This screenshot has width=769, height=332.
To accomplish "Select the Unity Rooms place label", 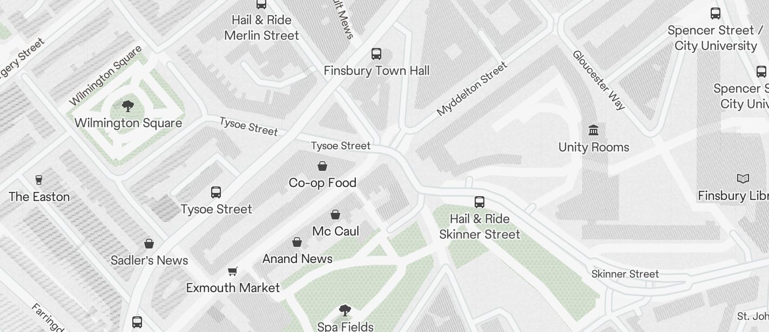I will (x=594, y=147).
